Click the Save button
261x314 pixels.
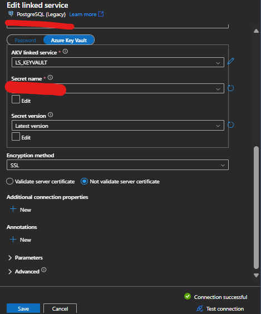23,308
